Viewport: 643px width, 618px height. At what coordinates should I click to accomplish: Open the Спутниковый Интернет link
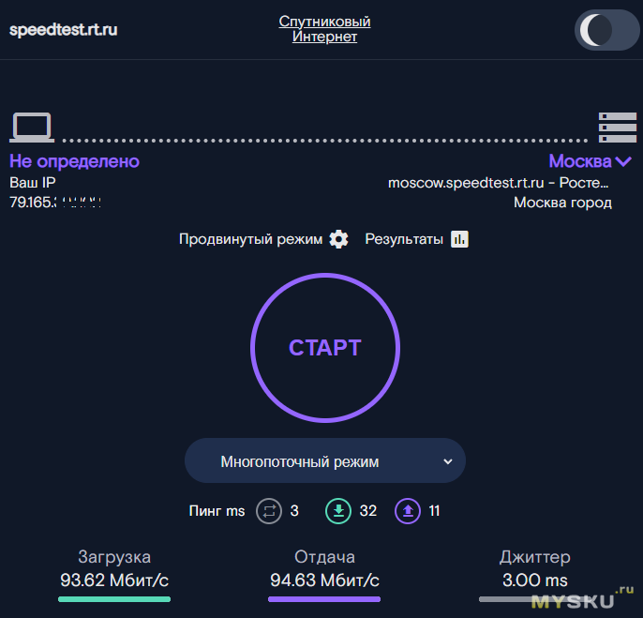(x=324, y=29)
